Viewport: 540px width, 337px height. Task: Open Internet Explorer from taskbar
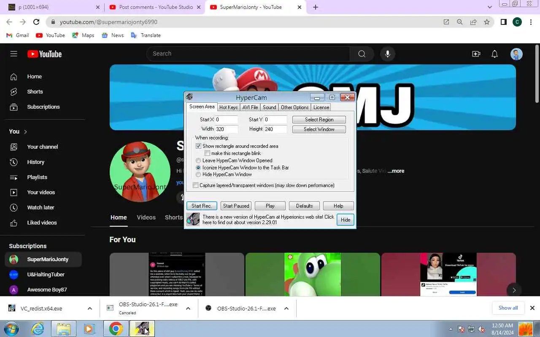pyautogui.click(x=38, y=329)
